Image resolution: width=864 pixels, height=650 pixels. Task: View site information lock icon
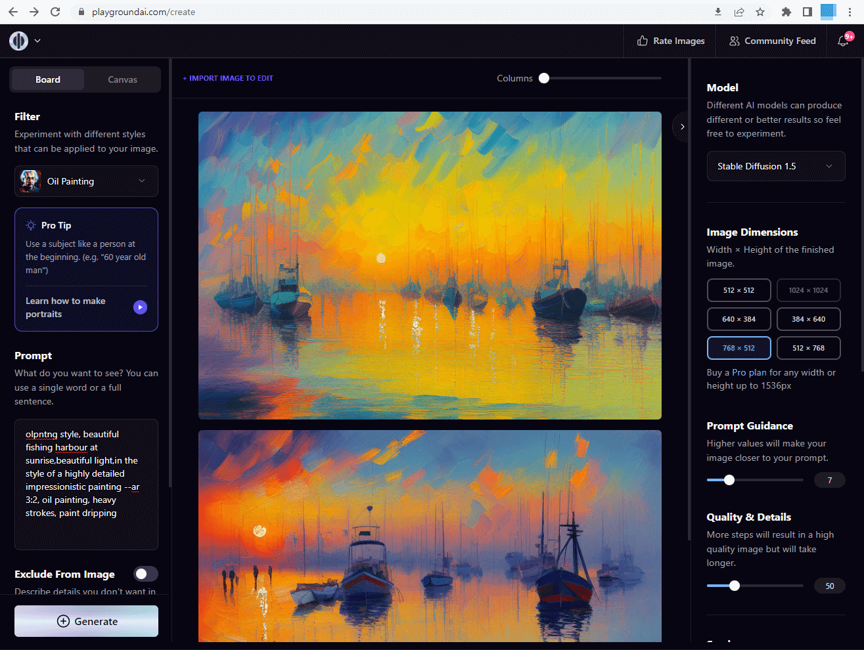[81, 12]
